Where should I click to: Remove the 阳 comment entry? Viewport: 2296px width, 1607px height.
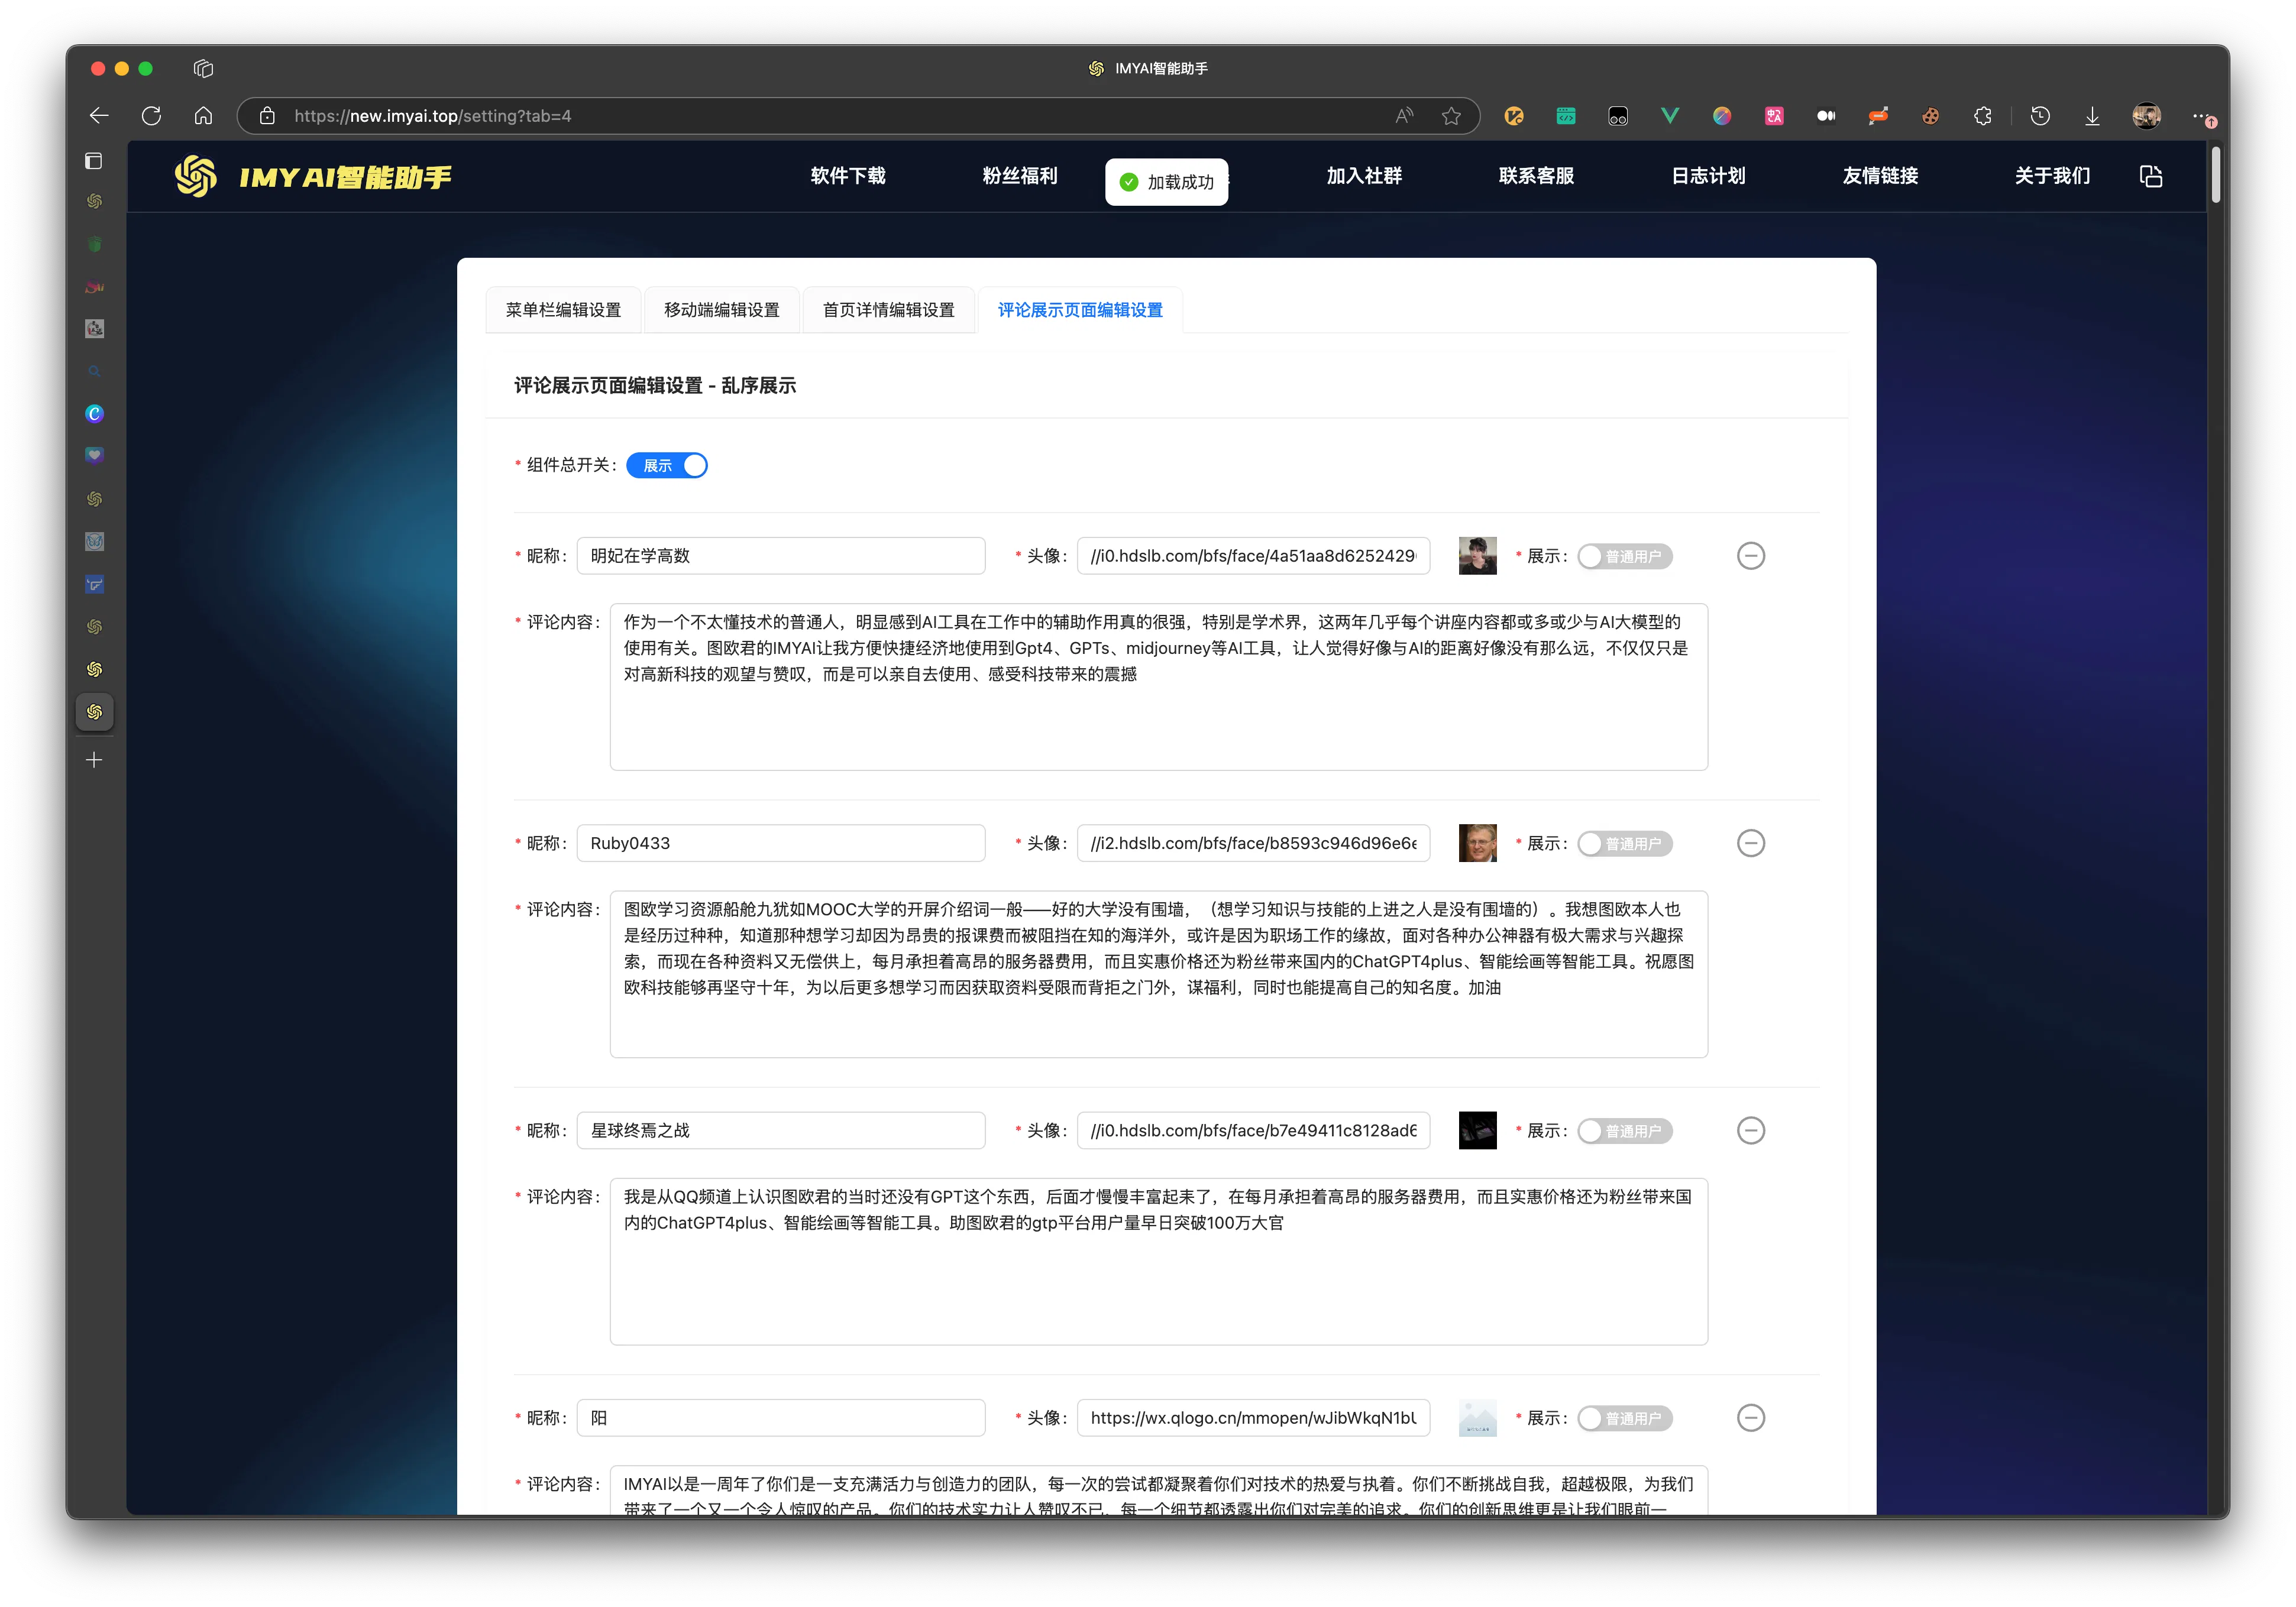coord(1750,1418)
